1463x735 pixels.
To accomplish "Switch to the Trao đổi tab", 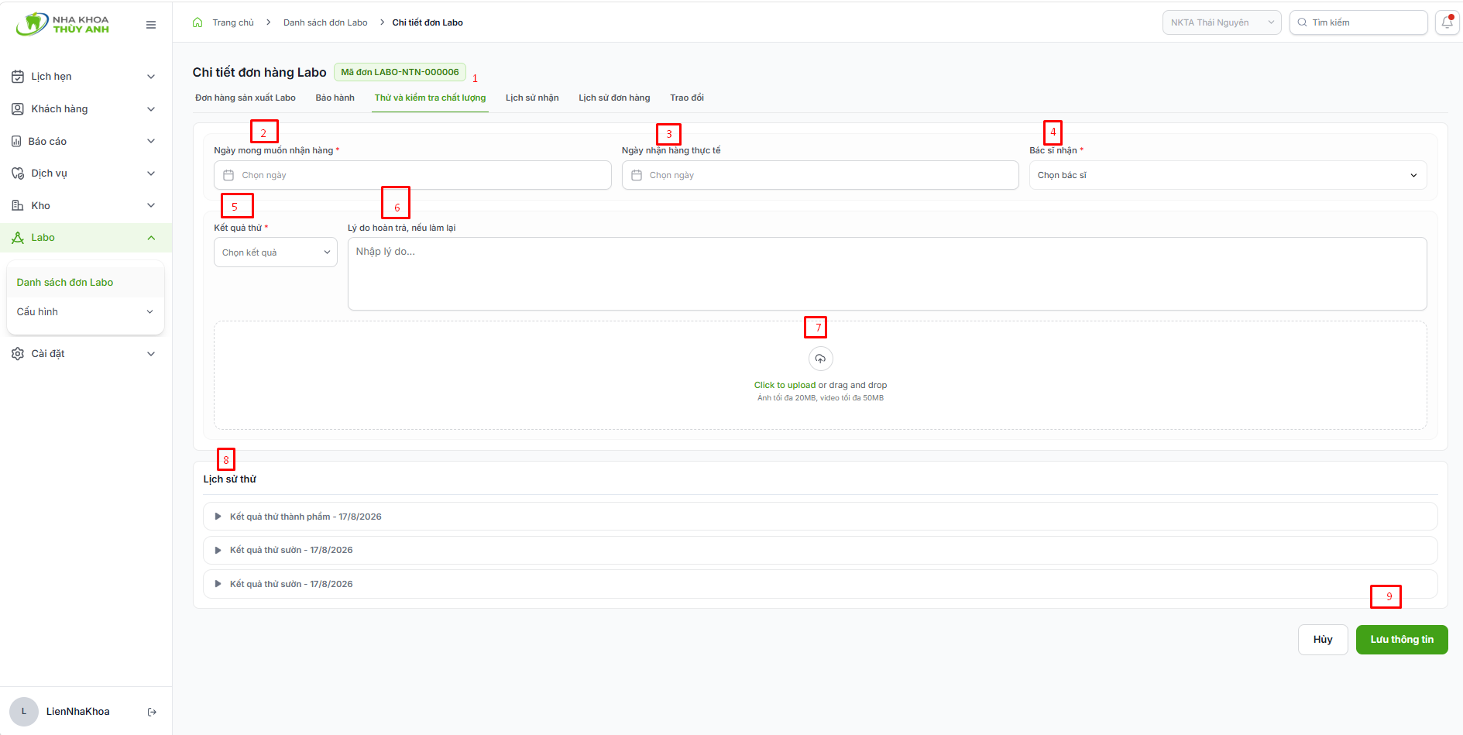I will click(687, 98).
